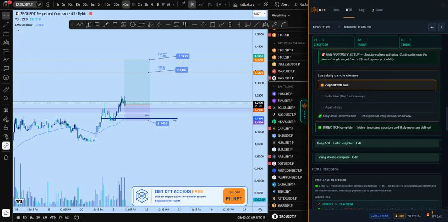Open the Watchlist dropdown
The height and width of the screenshot is (222, 448).
[x=281, y=15]
